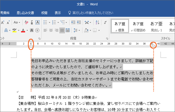Open the line spacing dropdown

click(x=76, y=30)
